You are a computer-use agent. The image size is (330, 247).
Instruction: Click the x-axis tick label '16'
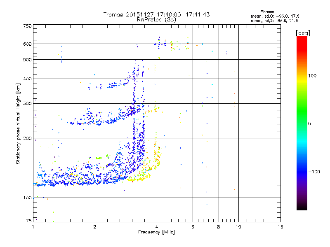point(280,227)
